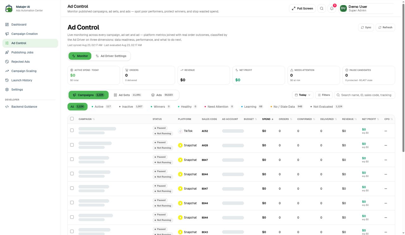Click the Snapchat icon in the BD47 row
405x235 pixels.
tap(180, 189)
